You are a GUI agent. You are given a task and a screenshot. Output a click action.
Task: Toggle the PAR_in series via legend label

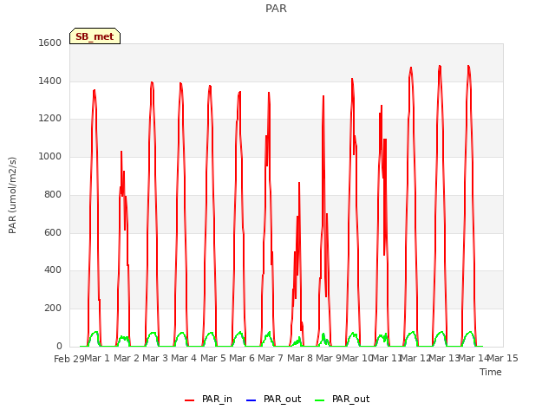coord(217,399)
